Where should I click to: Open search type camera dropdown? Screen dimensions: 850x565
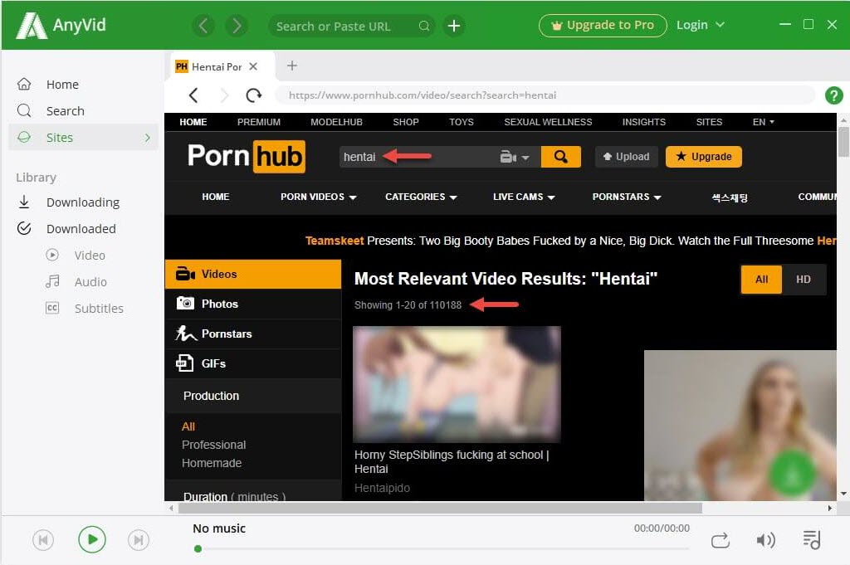pyautogui.click(x=515, y=157)
